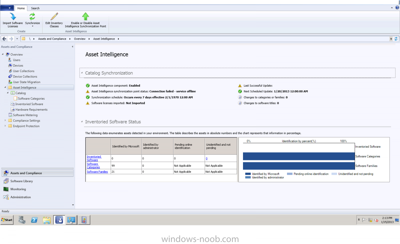Image resolution: width=400 pixels, height=244 pixels.
Task: Go forward with the navigation forward arrow
Action: tap(11, 39)
